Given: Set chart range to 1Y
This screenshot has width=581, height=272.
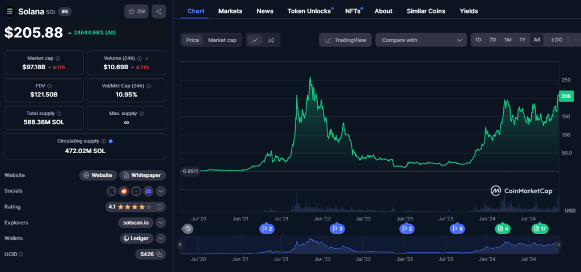Looking at the screenshot, I should tap(522, 40).
